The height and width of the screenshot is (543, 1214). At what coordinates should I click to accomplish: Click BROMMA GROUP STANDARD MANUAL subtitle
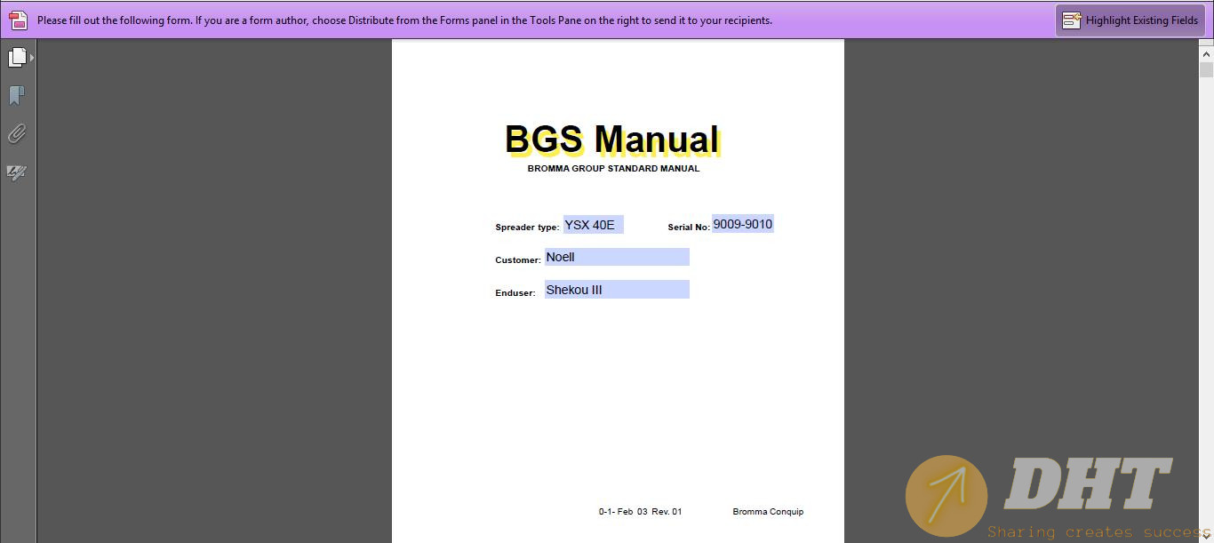[613, 168]
